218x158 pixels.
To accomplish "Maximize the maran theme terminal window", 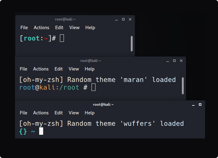I will (174, 61).
